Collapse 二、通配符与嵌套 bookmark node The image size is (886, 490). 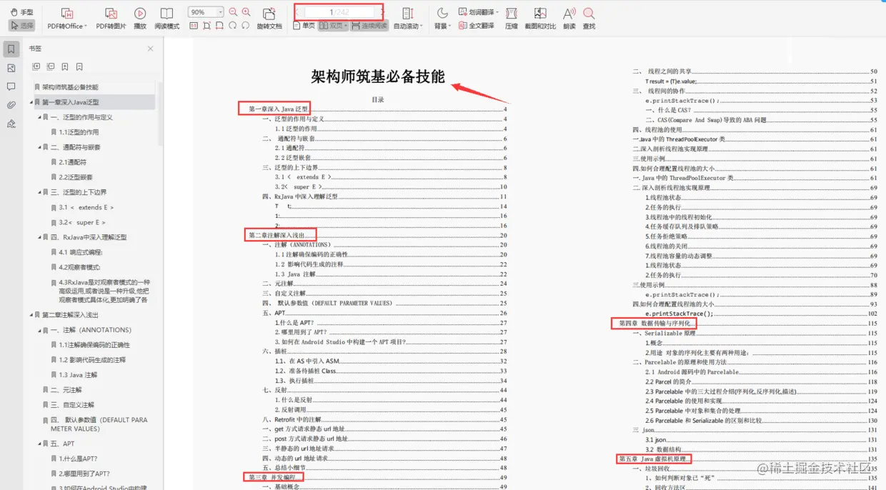click(40, 147)
